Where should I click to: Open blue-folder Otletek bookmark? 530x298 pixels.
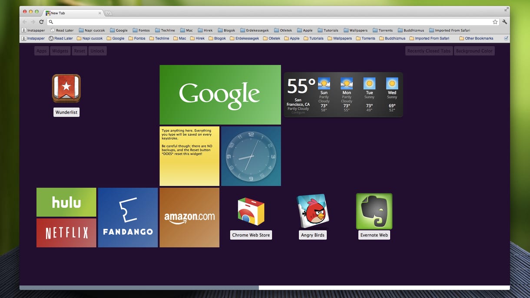(x=282, y=30)
